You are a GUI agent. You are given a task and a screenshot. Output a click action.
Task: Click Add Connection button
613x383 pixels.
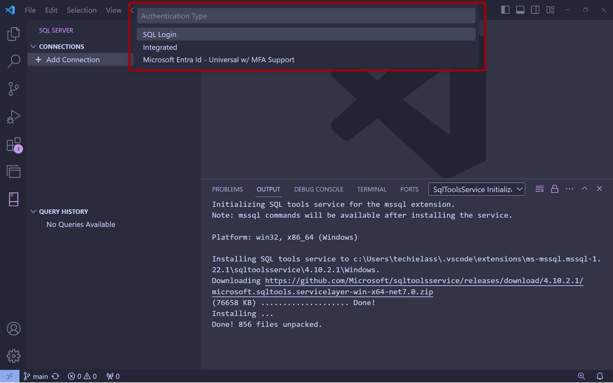point(73,60)
